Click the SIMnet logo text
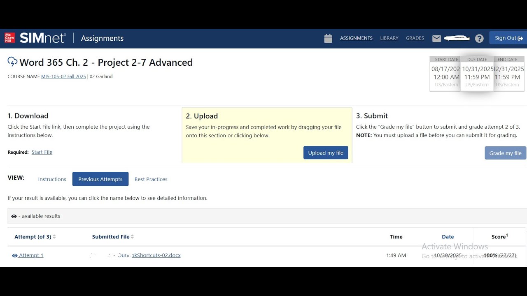Screen dimensions: 527x296 pos(43,38)
